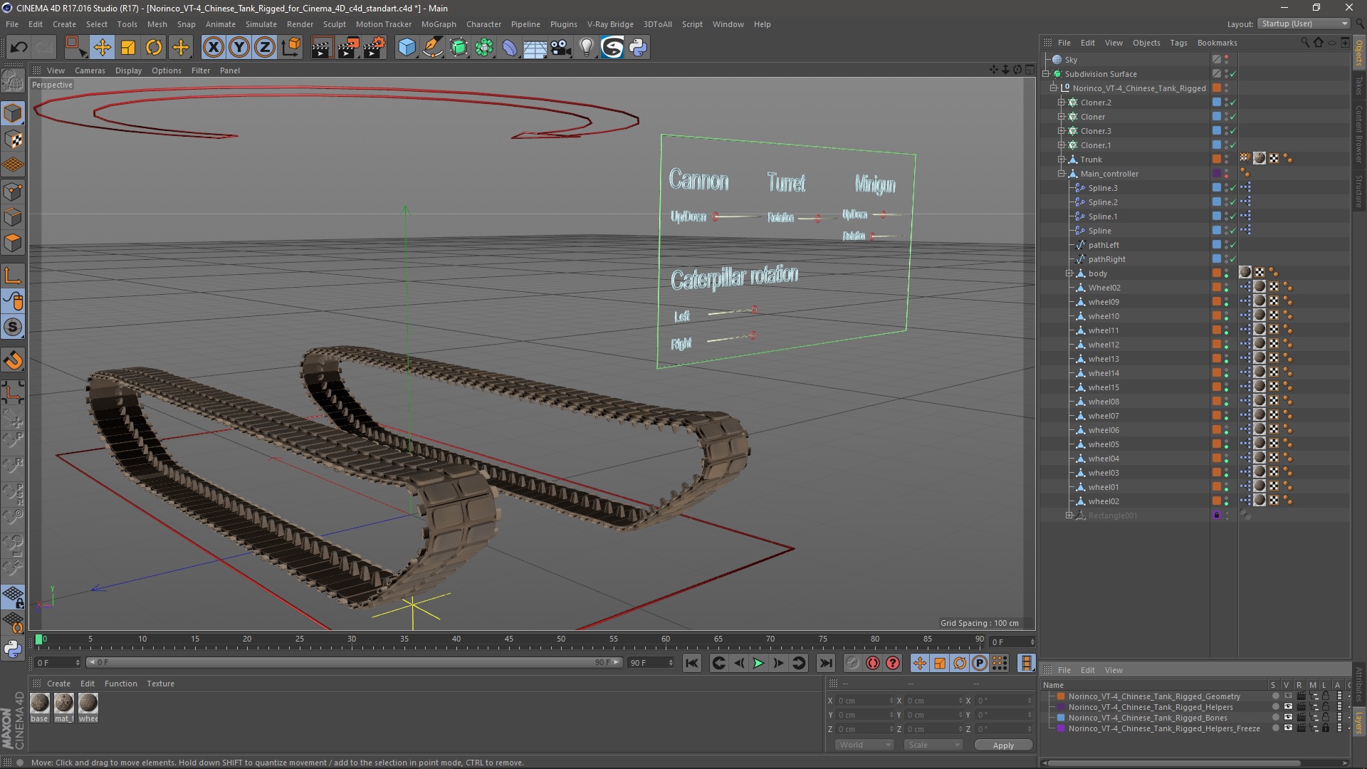Open the Scale mode dropdown

[x=933, y=745]
